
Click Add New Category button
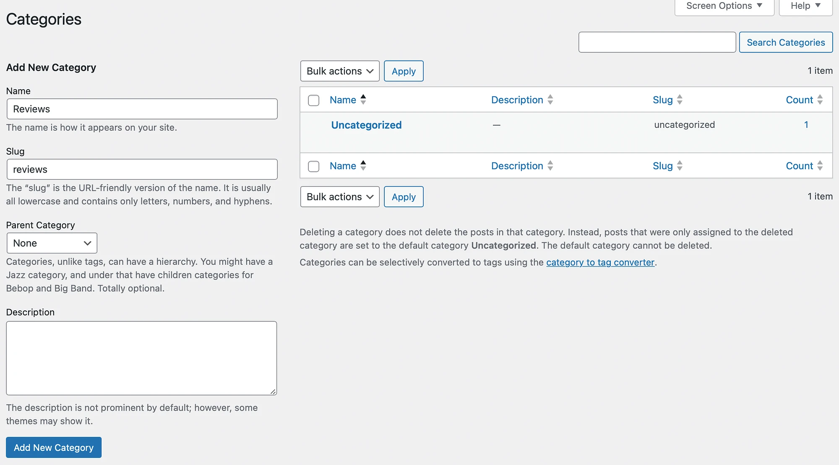(x=53, y=447)
